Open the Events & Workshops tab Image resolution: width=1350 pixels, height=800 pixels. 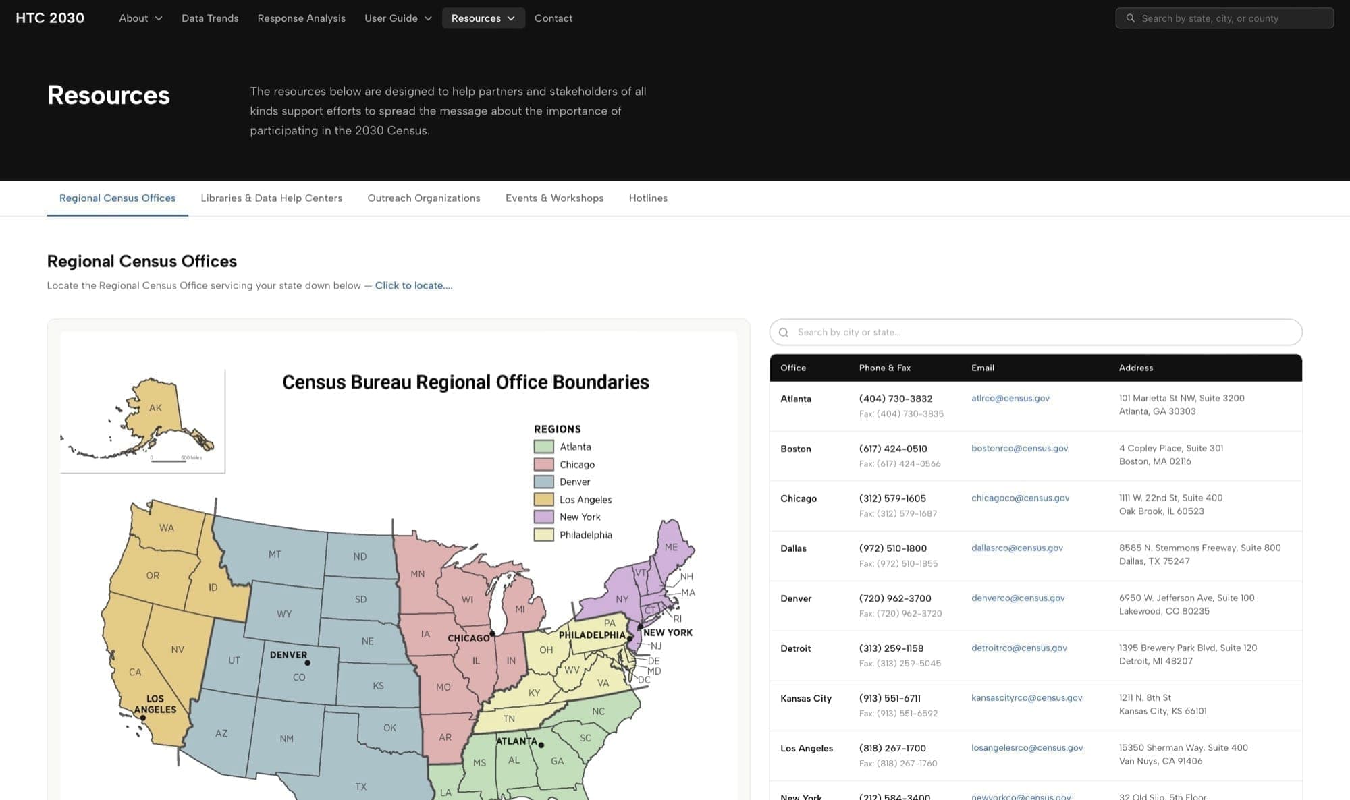(555, 198)
